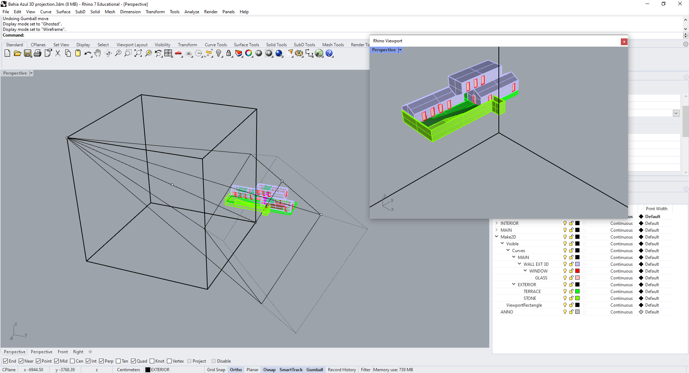The height and width of the screenshot is (373, 689).
Task: Expand the INTERIOR layer tree
Action: pyautogui.click(x=497, y=223)
